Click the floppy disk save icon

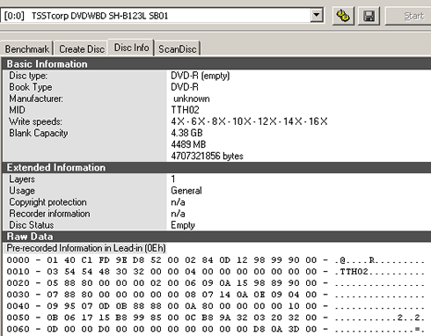[369, 16]
